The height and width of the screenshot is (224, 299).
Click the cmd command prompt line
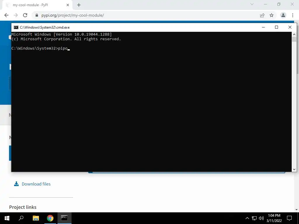click(x=41, y=48)
